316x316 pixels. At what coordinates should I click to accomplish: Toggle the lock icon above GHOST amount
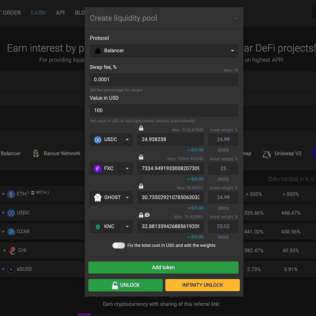coord(141,186)
